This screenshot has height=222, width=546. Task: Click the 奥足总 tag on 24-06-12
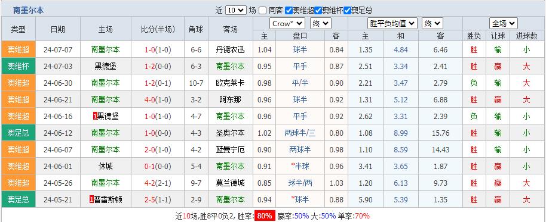coord(19,133)
